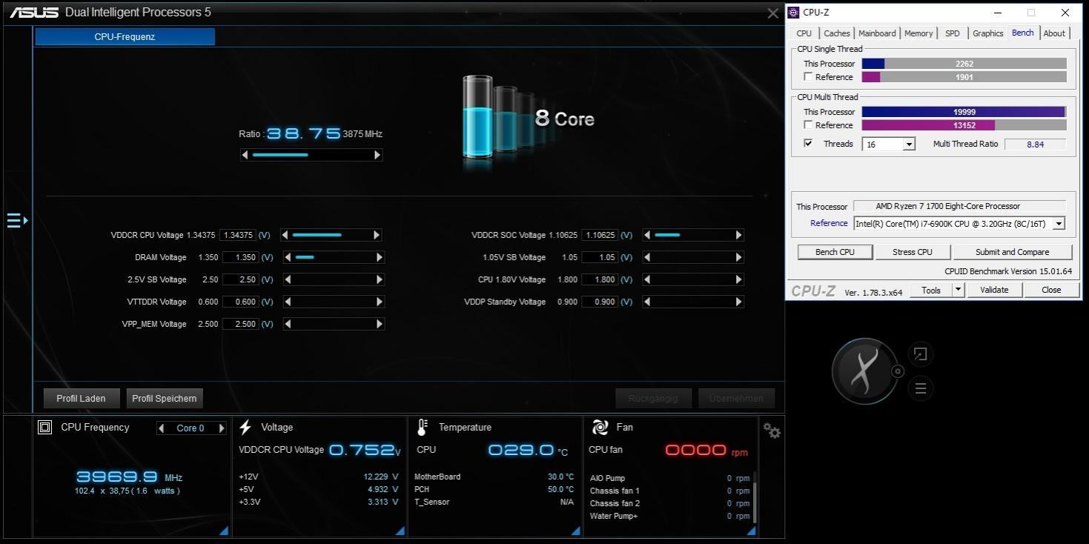Raise VDDCR CPU Voltage with right arrow
This screenshot has width=1089, height=544.
[x=377, y=235]
